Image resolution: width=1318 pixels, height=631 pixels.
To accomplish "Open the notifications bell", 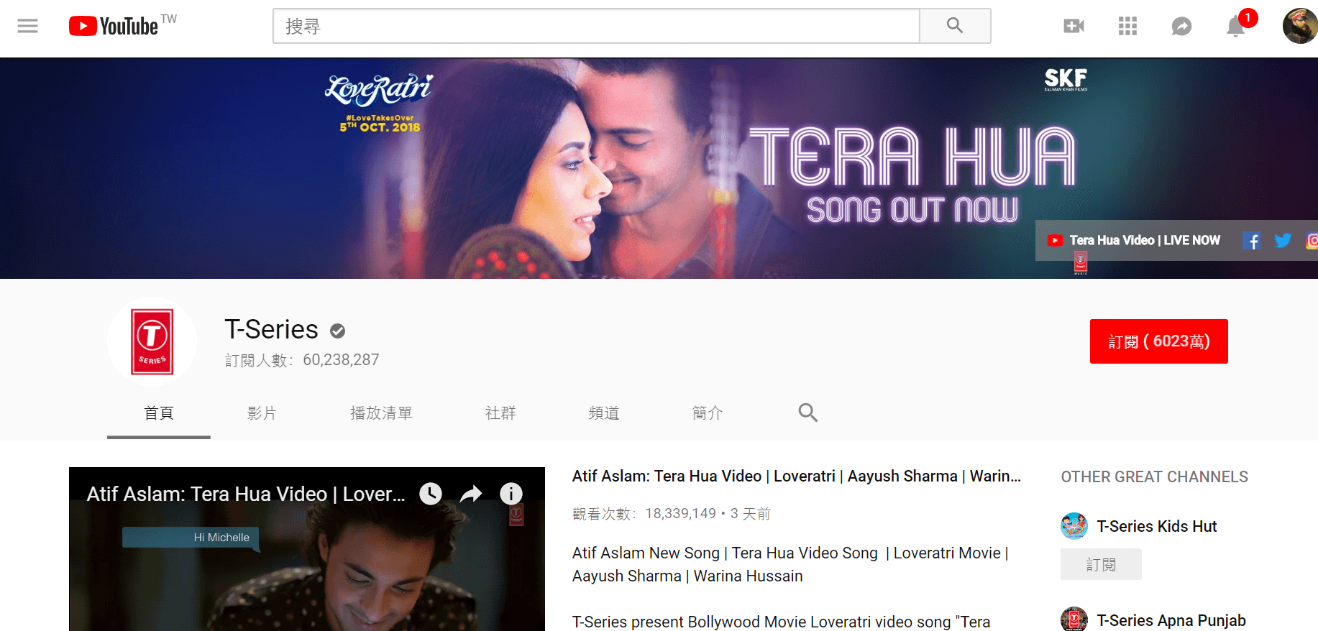I will coord(1235,27).
